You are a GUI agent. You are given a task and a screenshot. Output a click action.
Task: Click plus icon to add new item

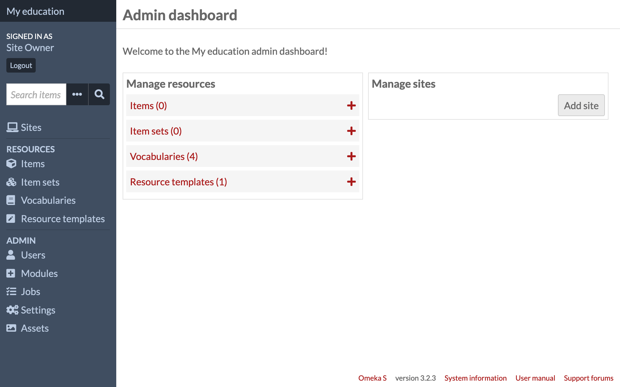point(351,106)
